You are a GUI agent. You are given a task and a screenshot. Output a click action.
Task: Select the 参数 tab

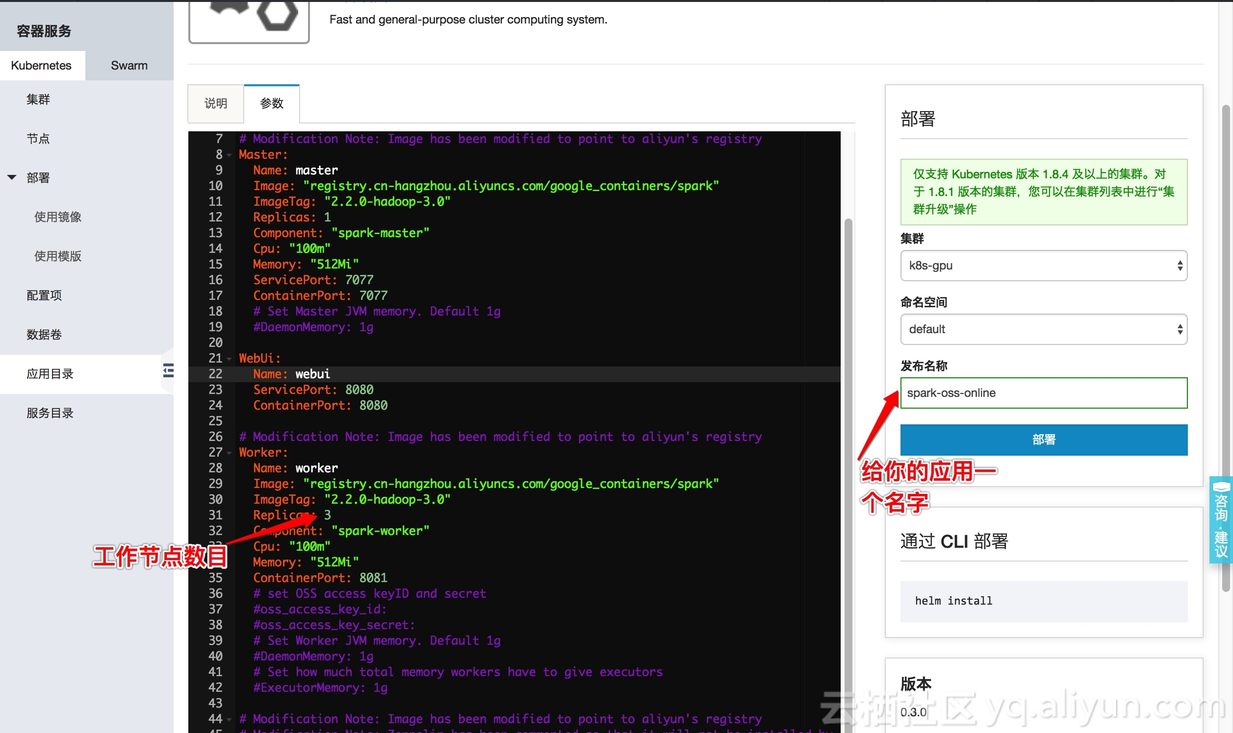coord(271,103)
